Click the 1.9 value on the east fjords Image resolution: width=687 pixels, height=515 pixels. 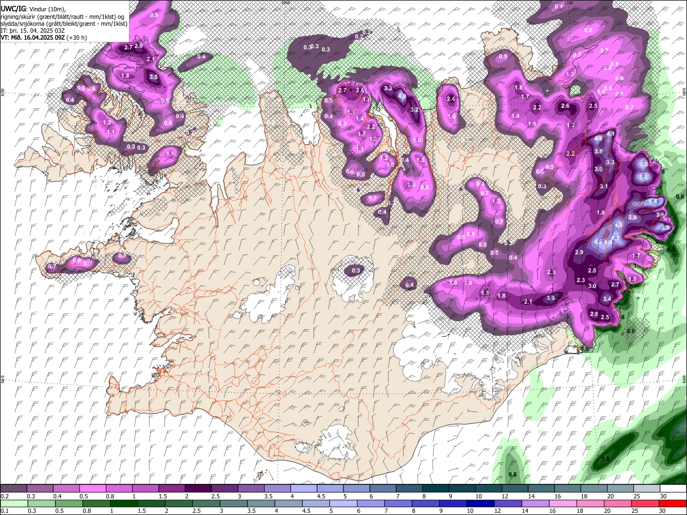coord(633,279)
